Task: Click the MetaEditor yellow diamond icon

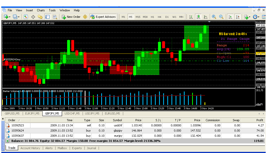Action: [85, 17]
